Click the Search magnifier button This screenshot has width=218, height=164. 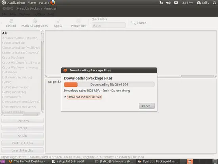pos(139,23)
